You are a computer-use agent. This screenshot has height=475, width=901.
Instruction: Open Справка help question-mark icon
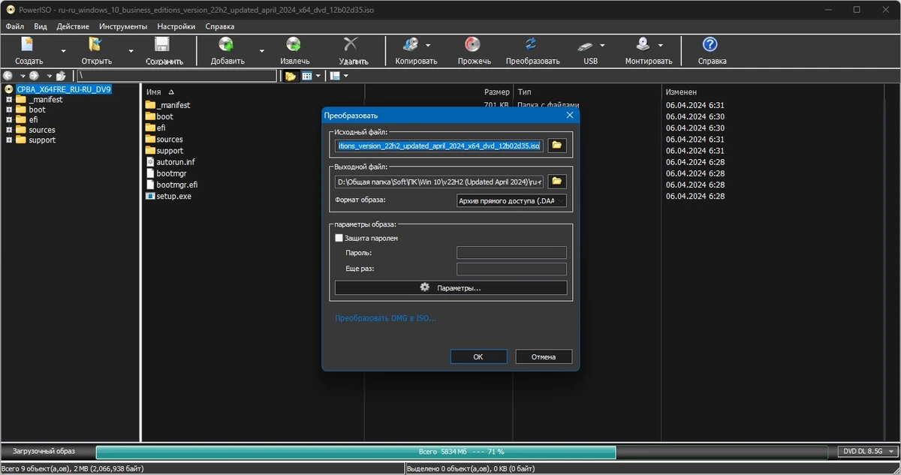click(710, 44)
